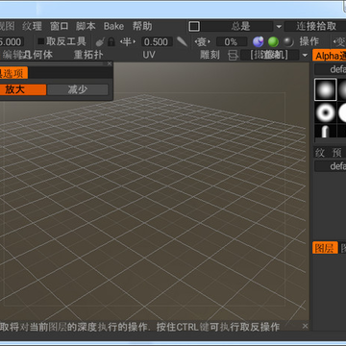Screen dimensions: 346x346
Task: Adjust the 半 radius slider label
Action: point(128,41)
